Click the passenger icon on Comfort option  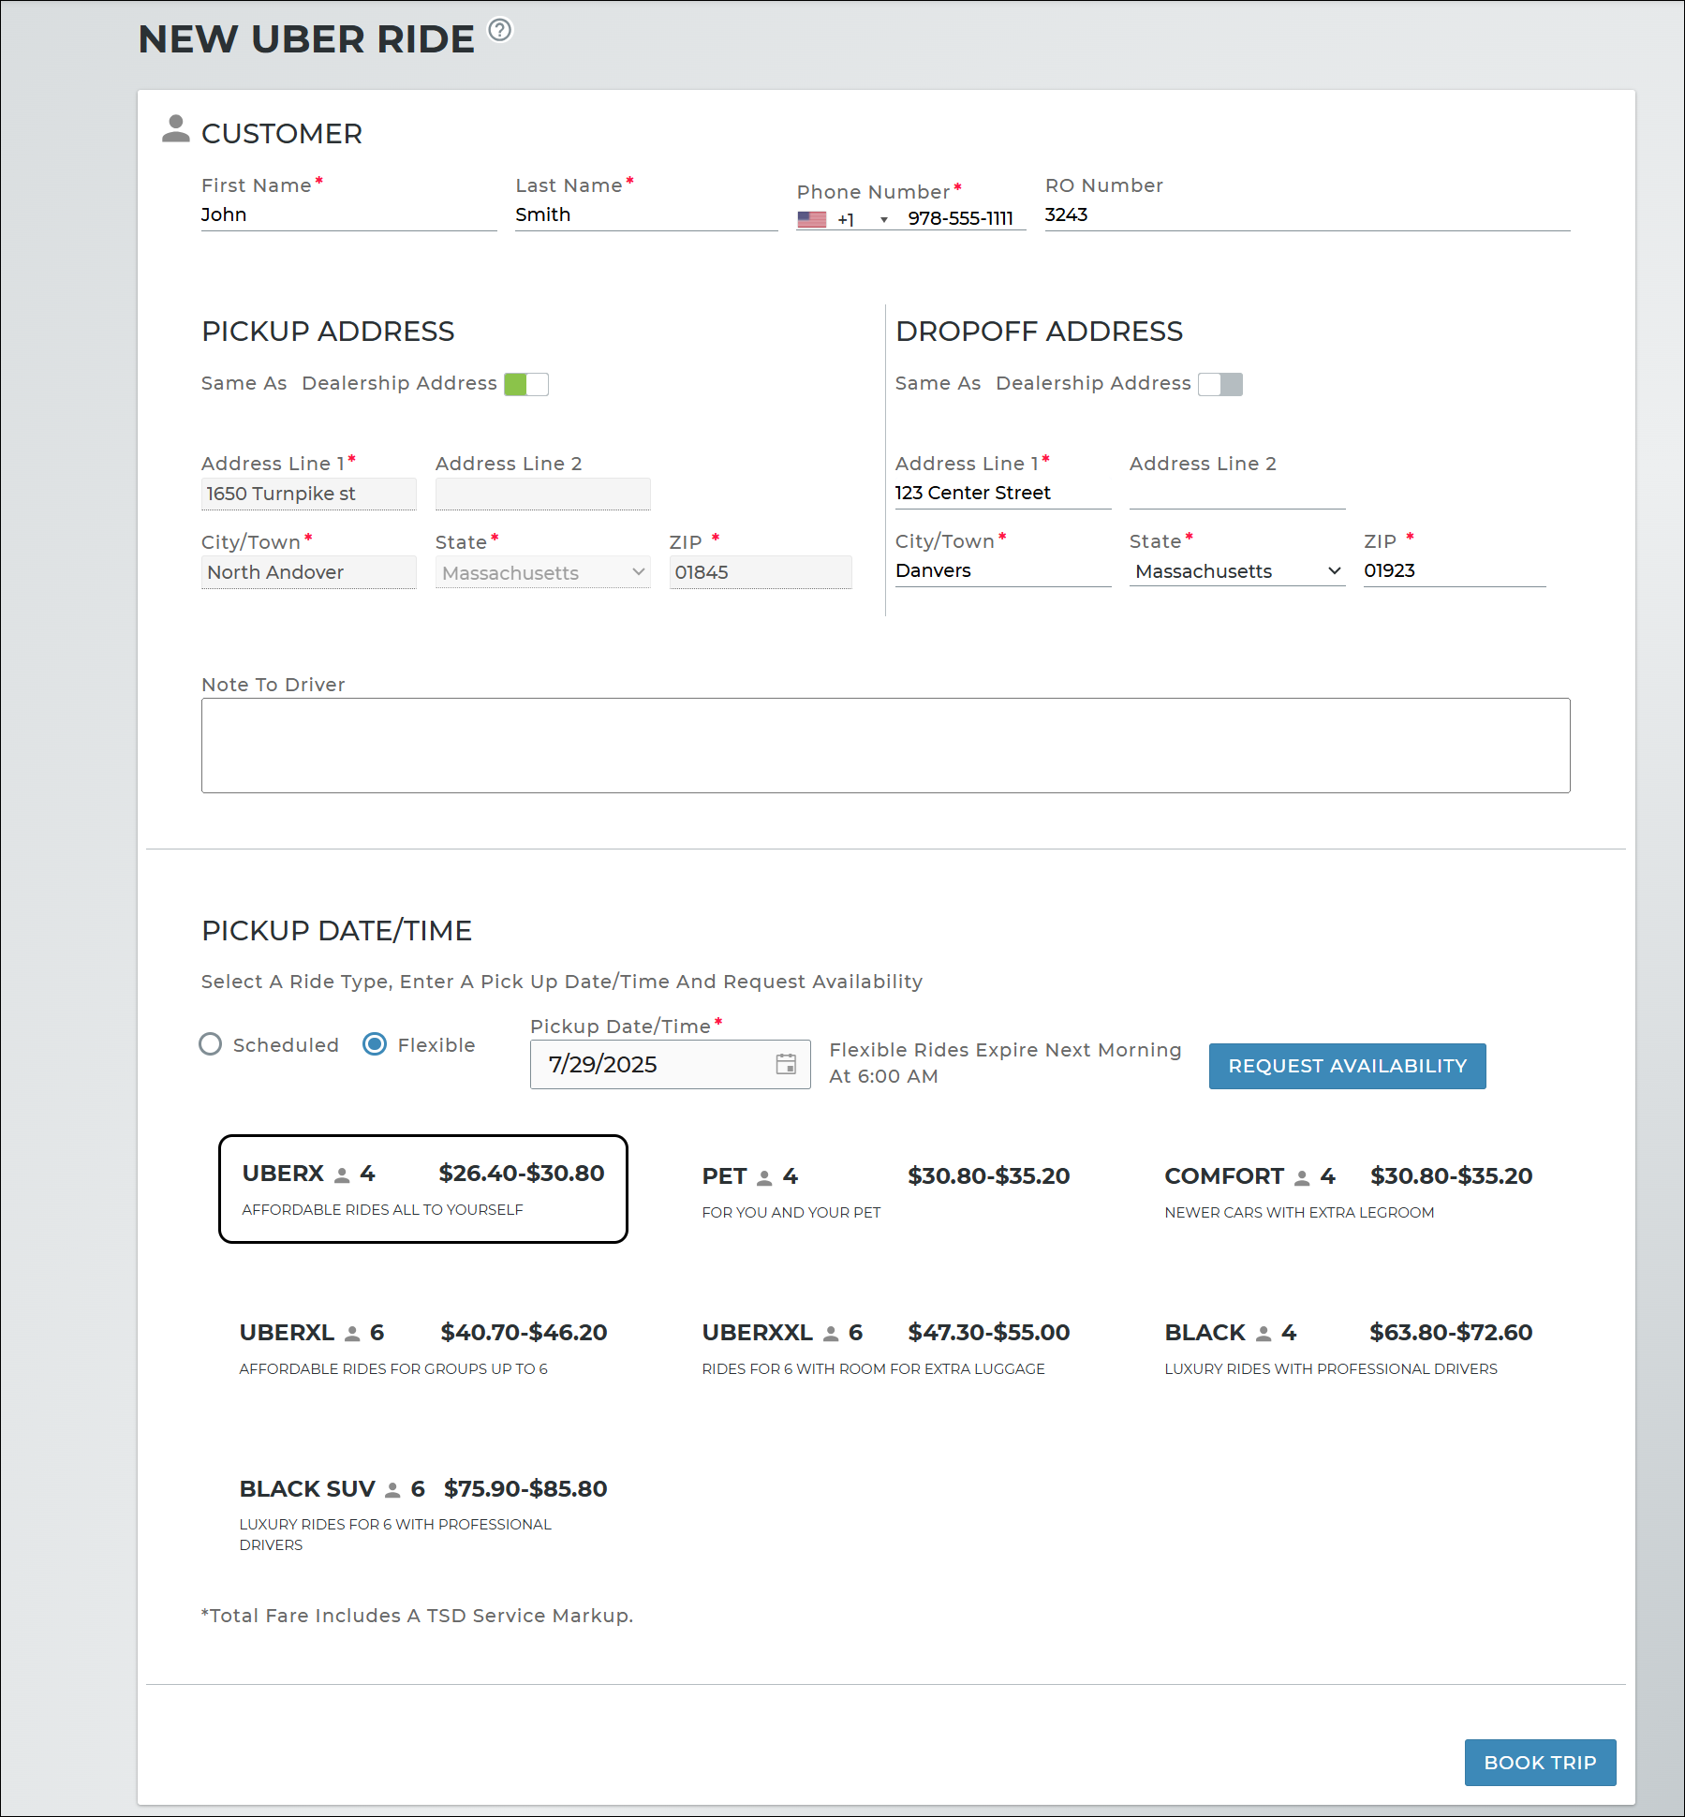1302,1177
